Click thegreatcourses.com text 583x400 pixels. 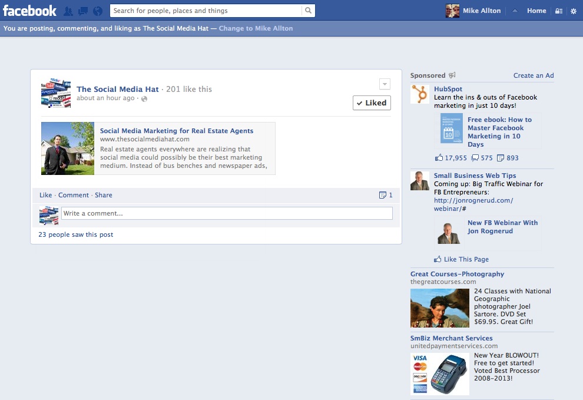[443, 282]
